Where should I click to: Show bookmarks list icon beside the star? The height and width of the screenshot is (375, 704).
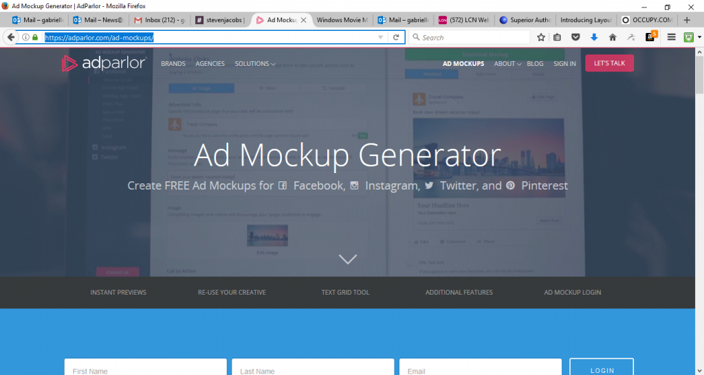(x=558, y=37)
